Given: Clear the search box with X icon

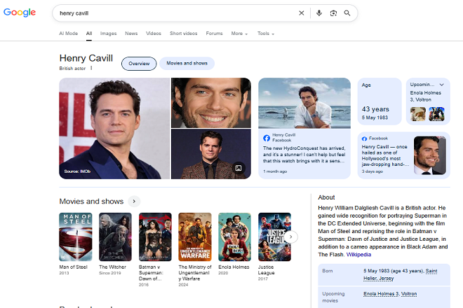Looking at the screenshot, I should (301, 13).
